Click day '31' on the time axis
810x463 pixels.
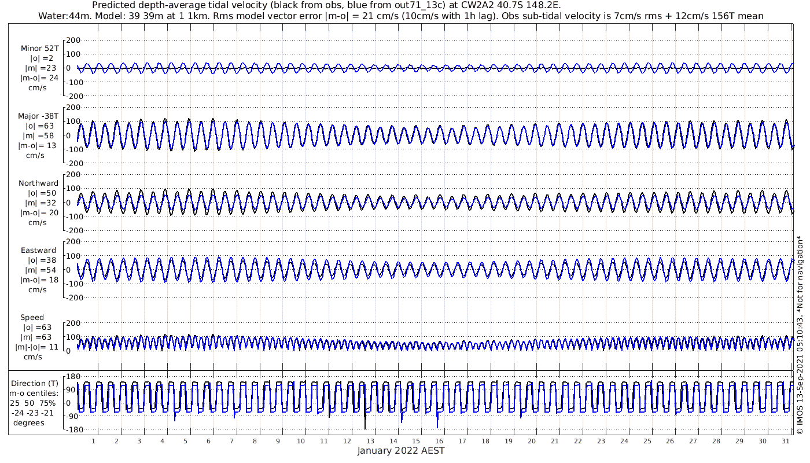point(786,441)
